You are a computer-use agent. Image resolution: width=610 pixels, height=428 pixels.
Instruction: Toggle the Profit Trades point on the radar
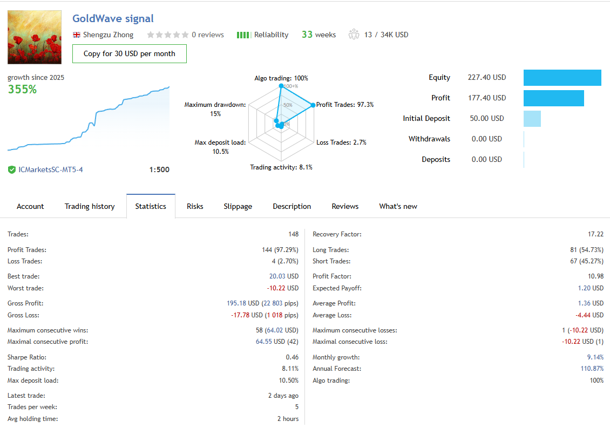coord(312,105)
